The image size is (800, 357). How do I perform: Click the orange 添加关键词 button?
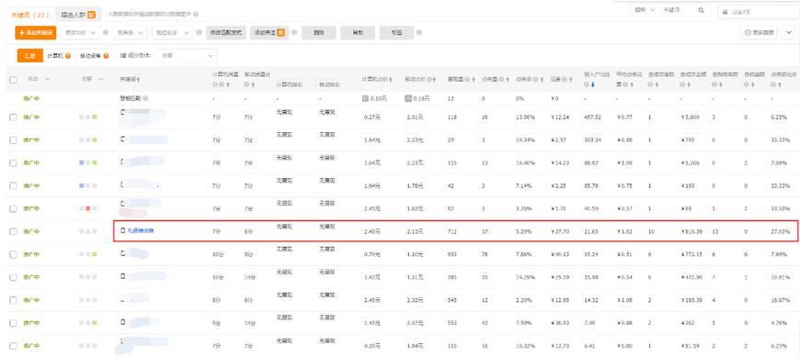pos(36,33)
